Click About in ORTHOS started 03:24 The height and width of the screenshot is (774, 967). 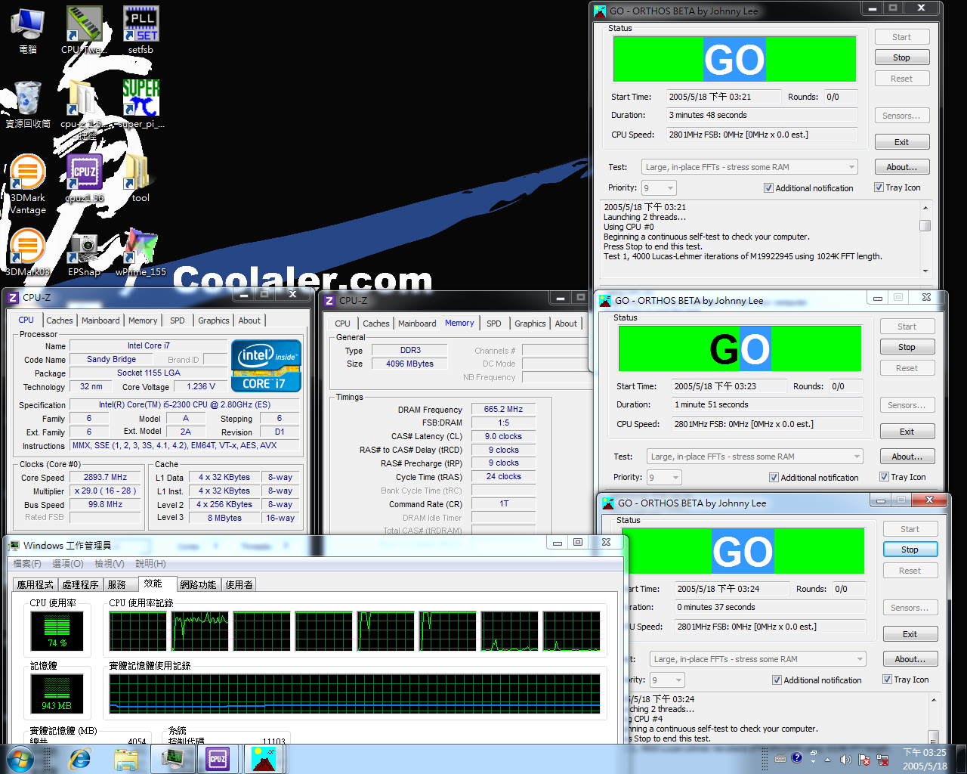point(910,659)
